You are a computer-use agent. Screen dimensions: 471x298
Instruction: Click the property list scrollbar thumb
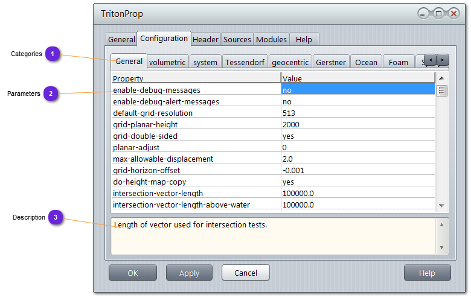pyautogui.click(x=441, y=91)
